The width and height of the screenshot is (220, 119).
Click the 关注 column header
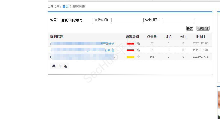click(x=183, y=37)
